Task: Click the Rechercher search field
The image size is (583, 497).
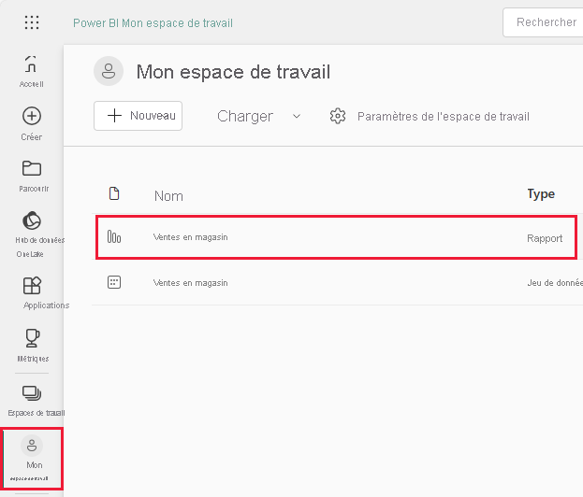Action: point(543,22)
